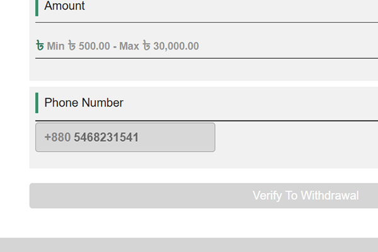Click the divider line under the Amount heading
Viewport: 378px width, 252px height.
point(207,22)
